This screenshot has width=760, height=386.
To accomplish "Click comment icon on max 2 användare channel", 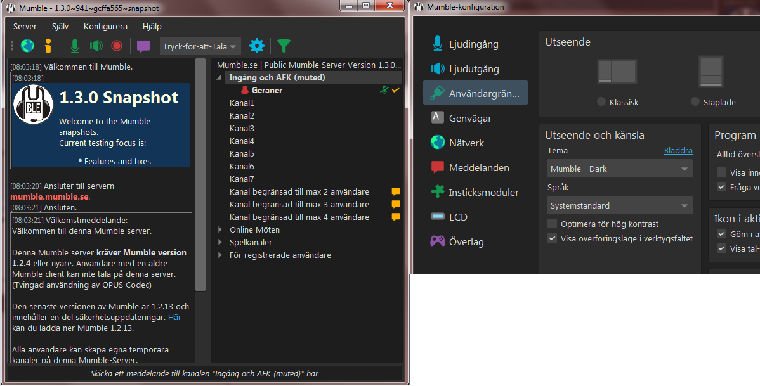I will coord(395,192).
